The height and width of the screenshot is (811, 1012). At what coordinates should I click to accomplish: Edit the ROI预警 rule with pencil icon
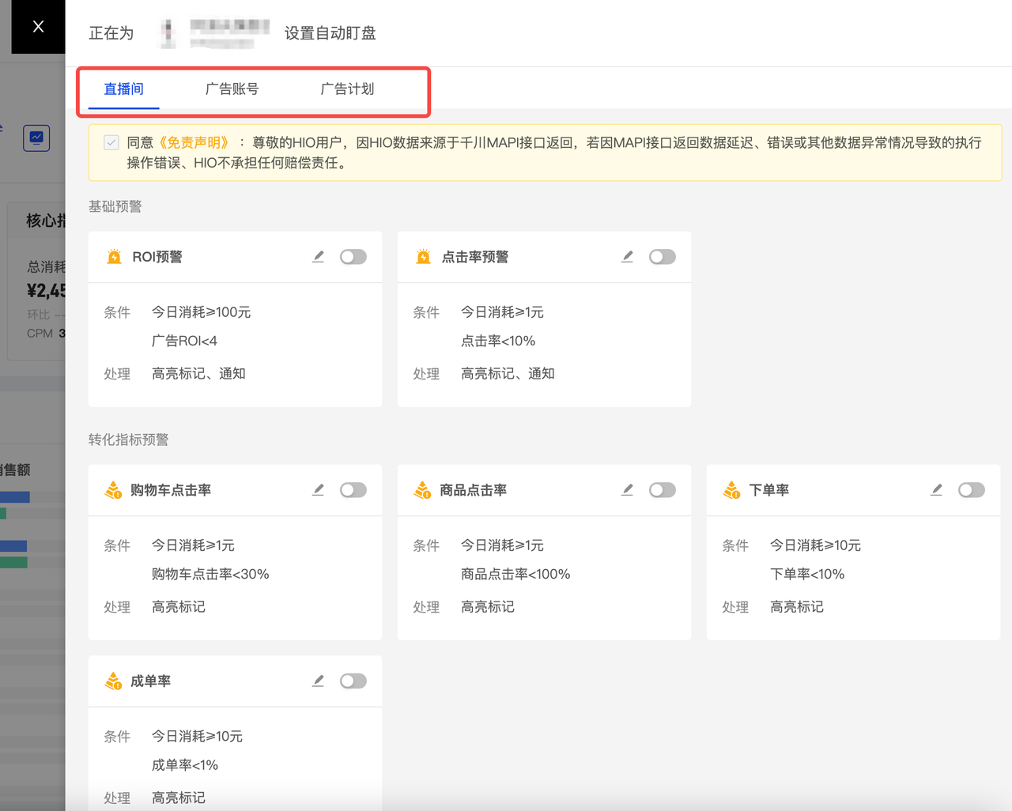318,256
